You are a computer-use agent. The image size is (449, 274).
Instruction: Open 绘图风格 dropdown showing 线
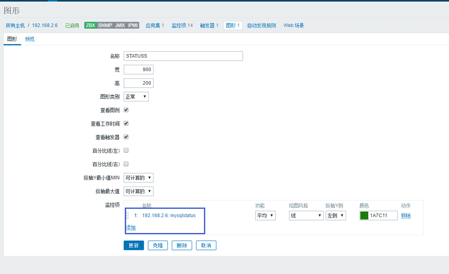click(x=306, y=215)
